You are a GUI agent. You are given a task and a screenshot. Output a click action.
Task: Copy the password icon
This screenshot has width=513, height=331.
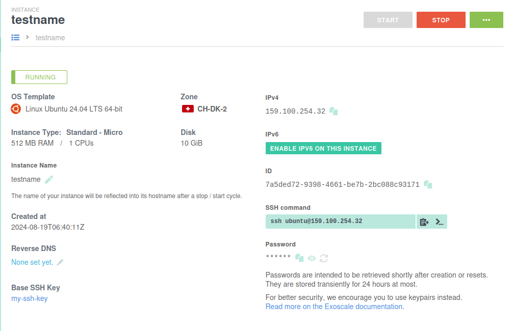(299, 258)
